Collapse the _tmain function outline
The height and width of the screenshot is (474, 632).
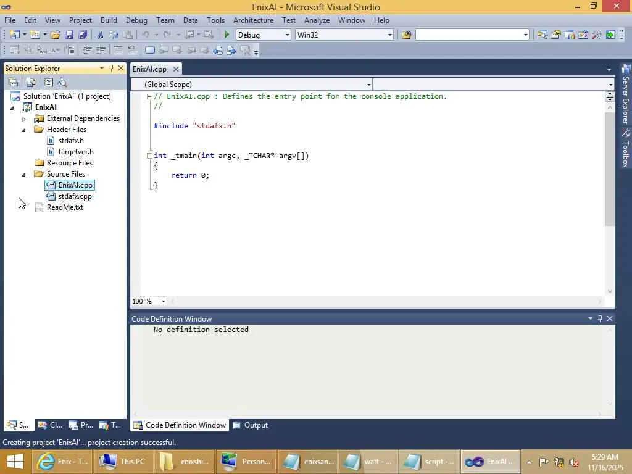coord(149,156)
